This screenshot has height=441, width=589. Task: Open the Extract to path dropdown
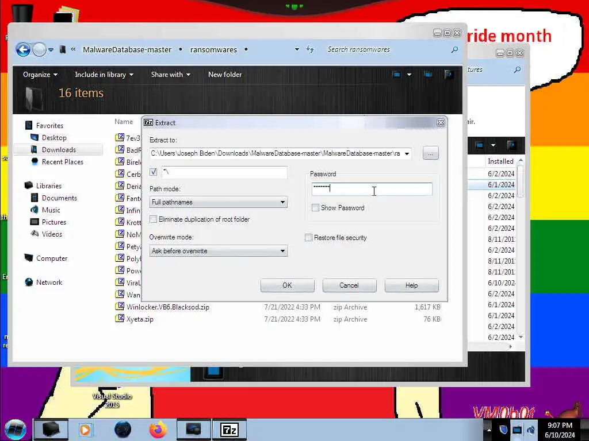click(x=407, y=153)
